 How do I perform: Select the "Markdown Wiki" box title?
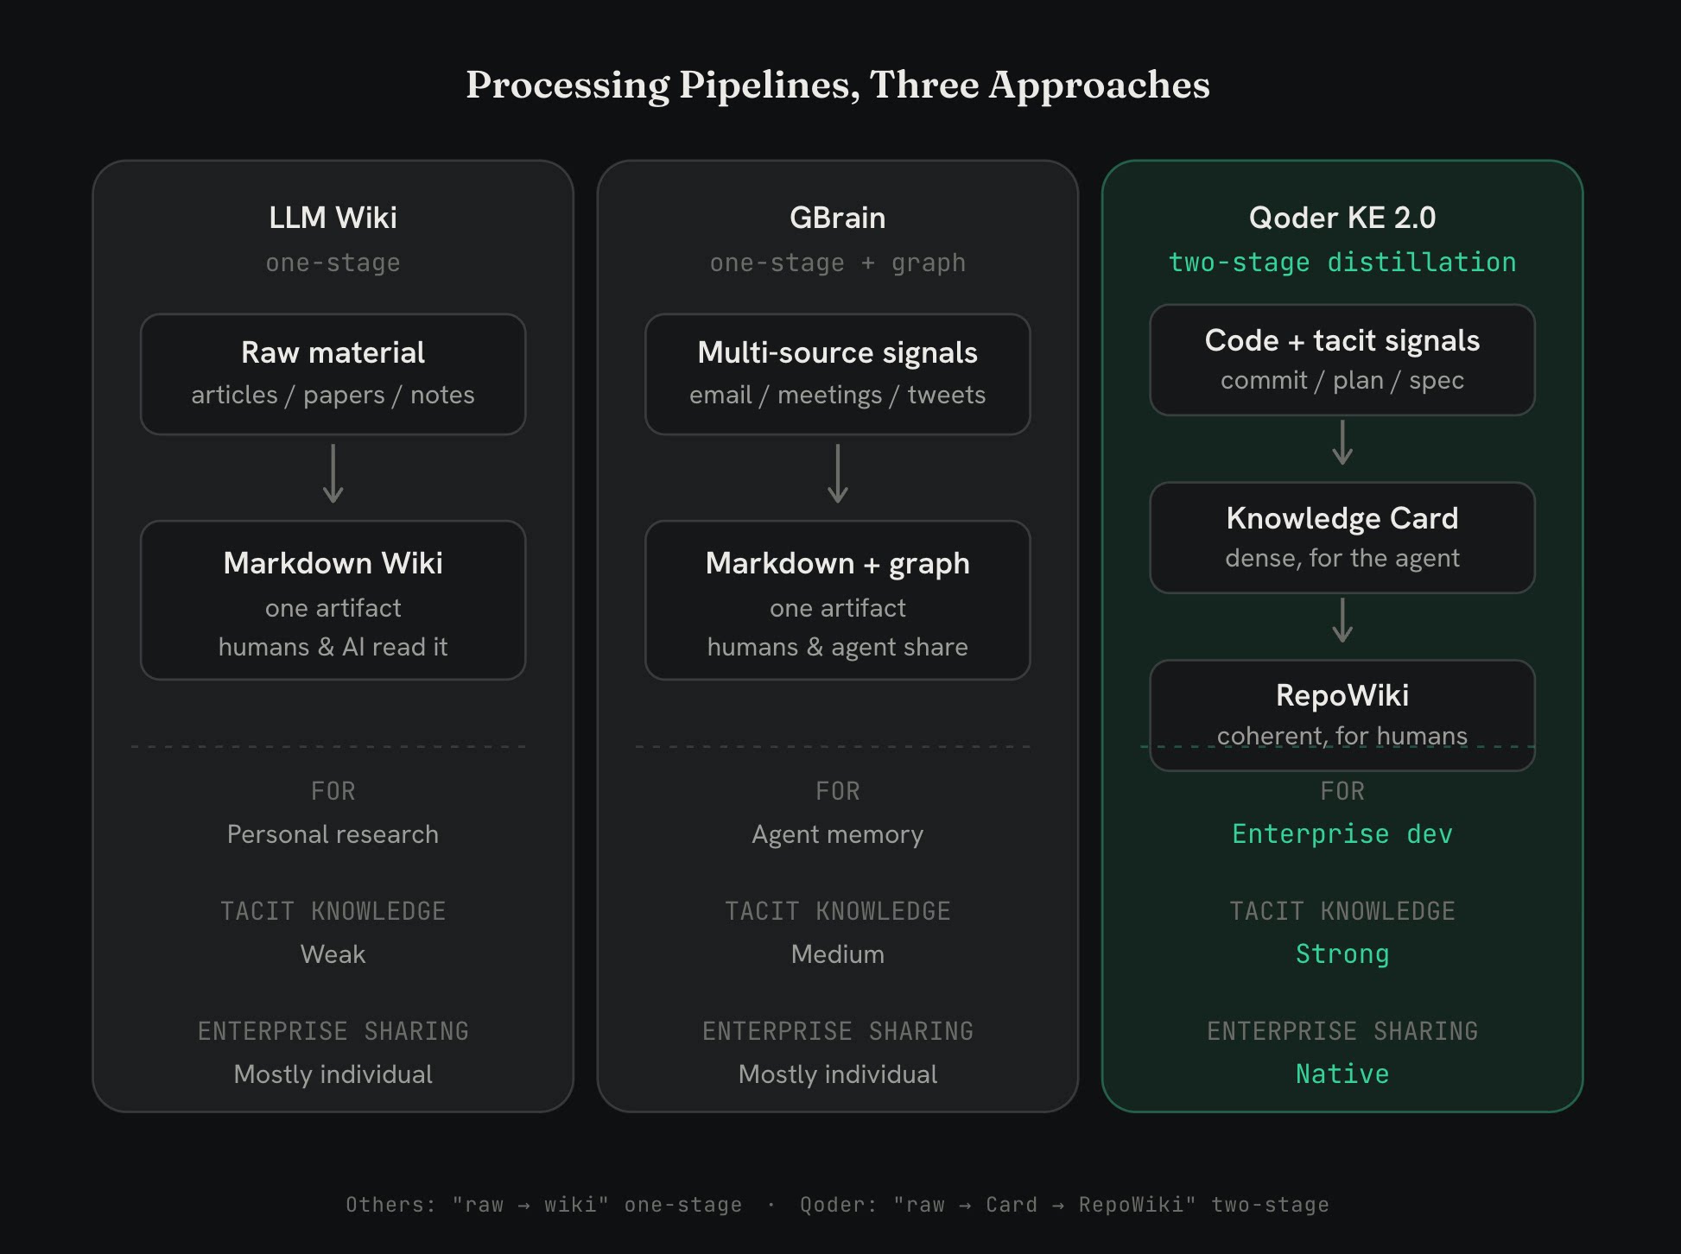pyautogui.click(x=333, y=563)
